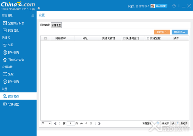Click the keyword 监控 monitor icon
Image resolution: width=193 pixels, height=136 pixels.
click(5, 45)
